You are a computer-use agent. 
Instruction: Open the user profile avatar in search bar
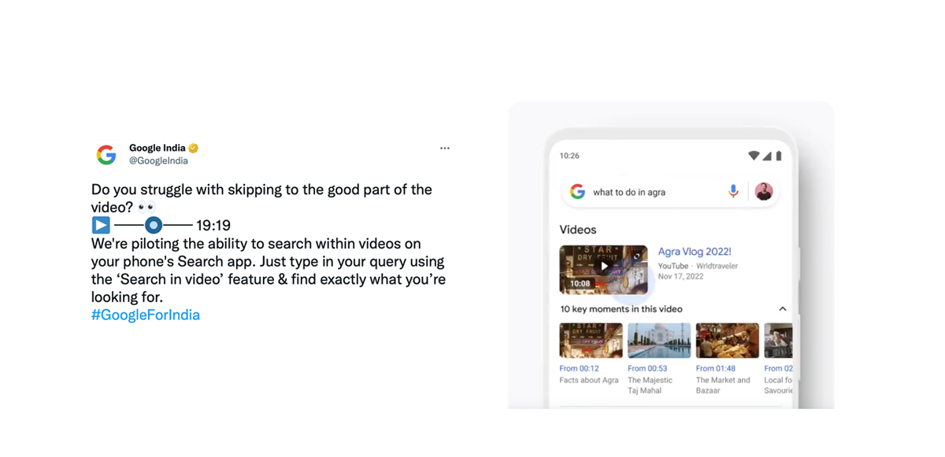pos(764,191)
